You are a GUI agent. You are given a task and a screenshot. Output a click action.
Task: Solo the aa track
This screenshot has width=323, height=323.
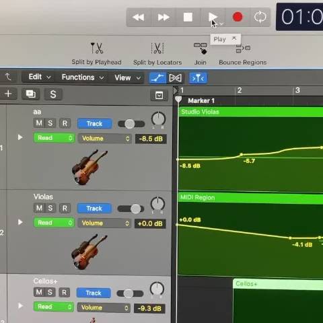tap(50, 123)
